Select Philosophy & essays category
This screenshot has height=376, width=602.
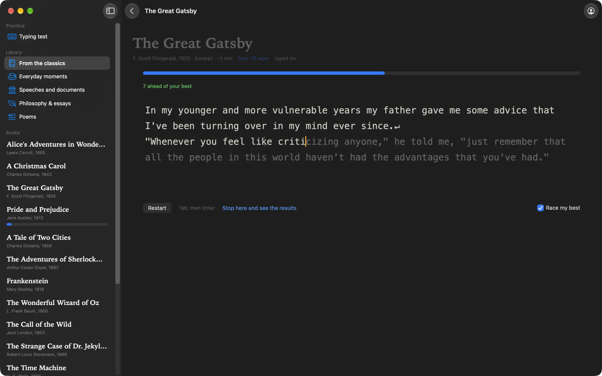pyautogui.click(x=57, y=103)
